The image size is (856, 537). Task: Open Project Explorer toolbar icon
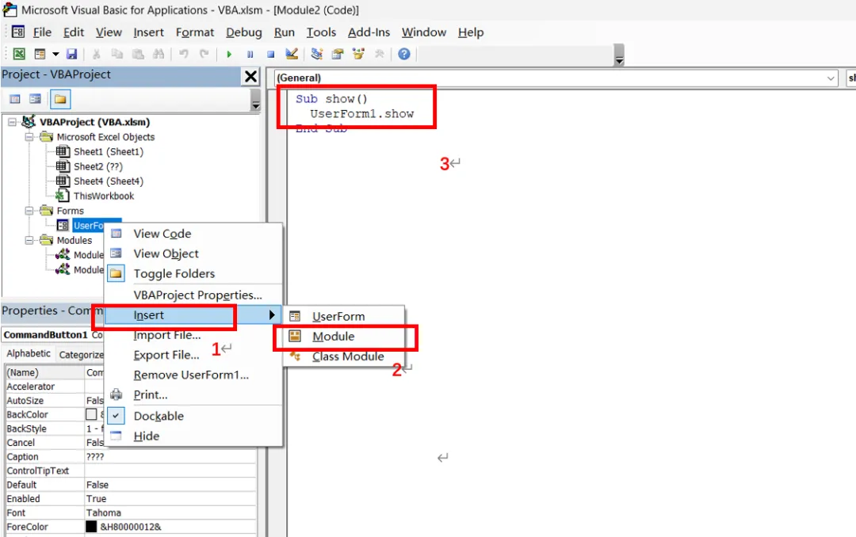316,54
